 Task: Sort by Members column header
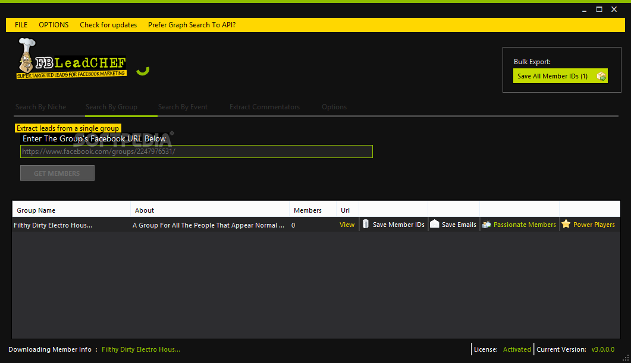tap(313, 210)
